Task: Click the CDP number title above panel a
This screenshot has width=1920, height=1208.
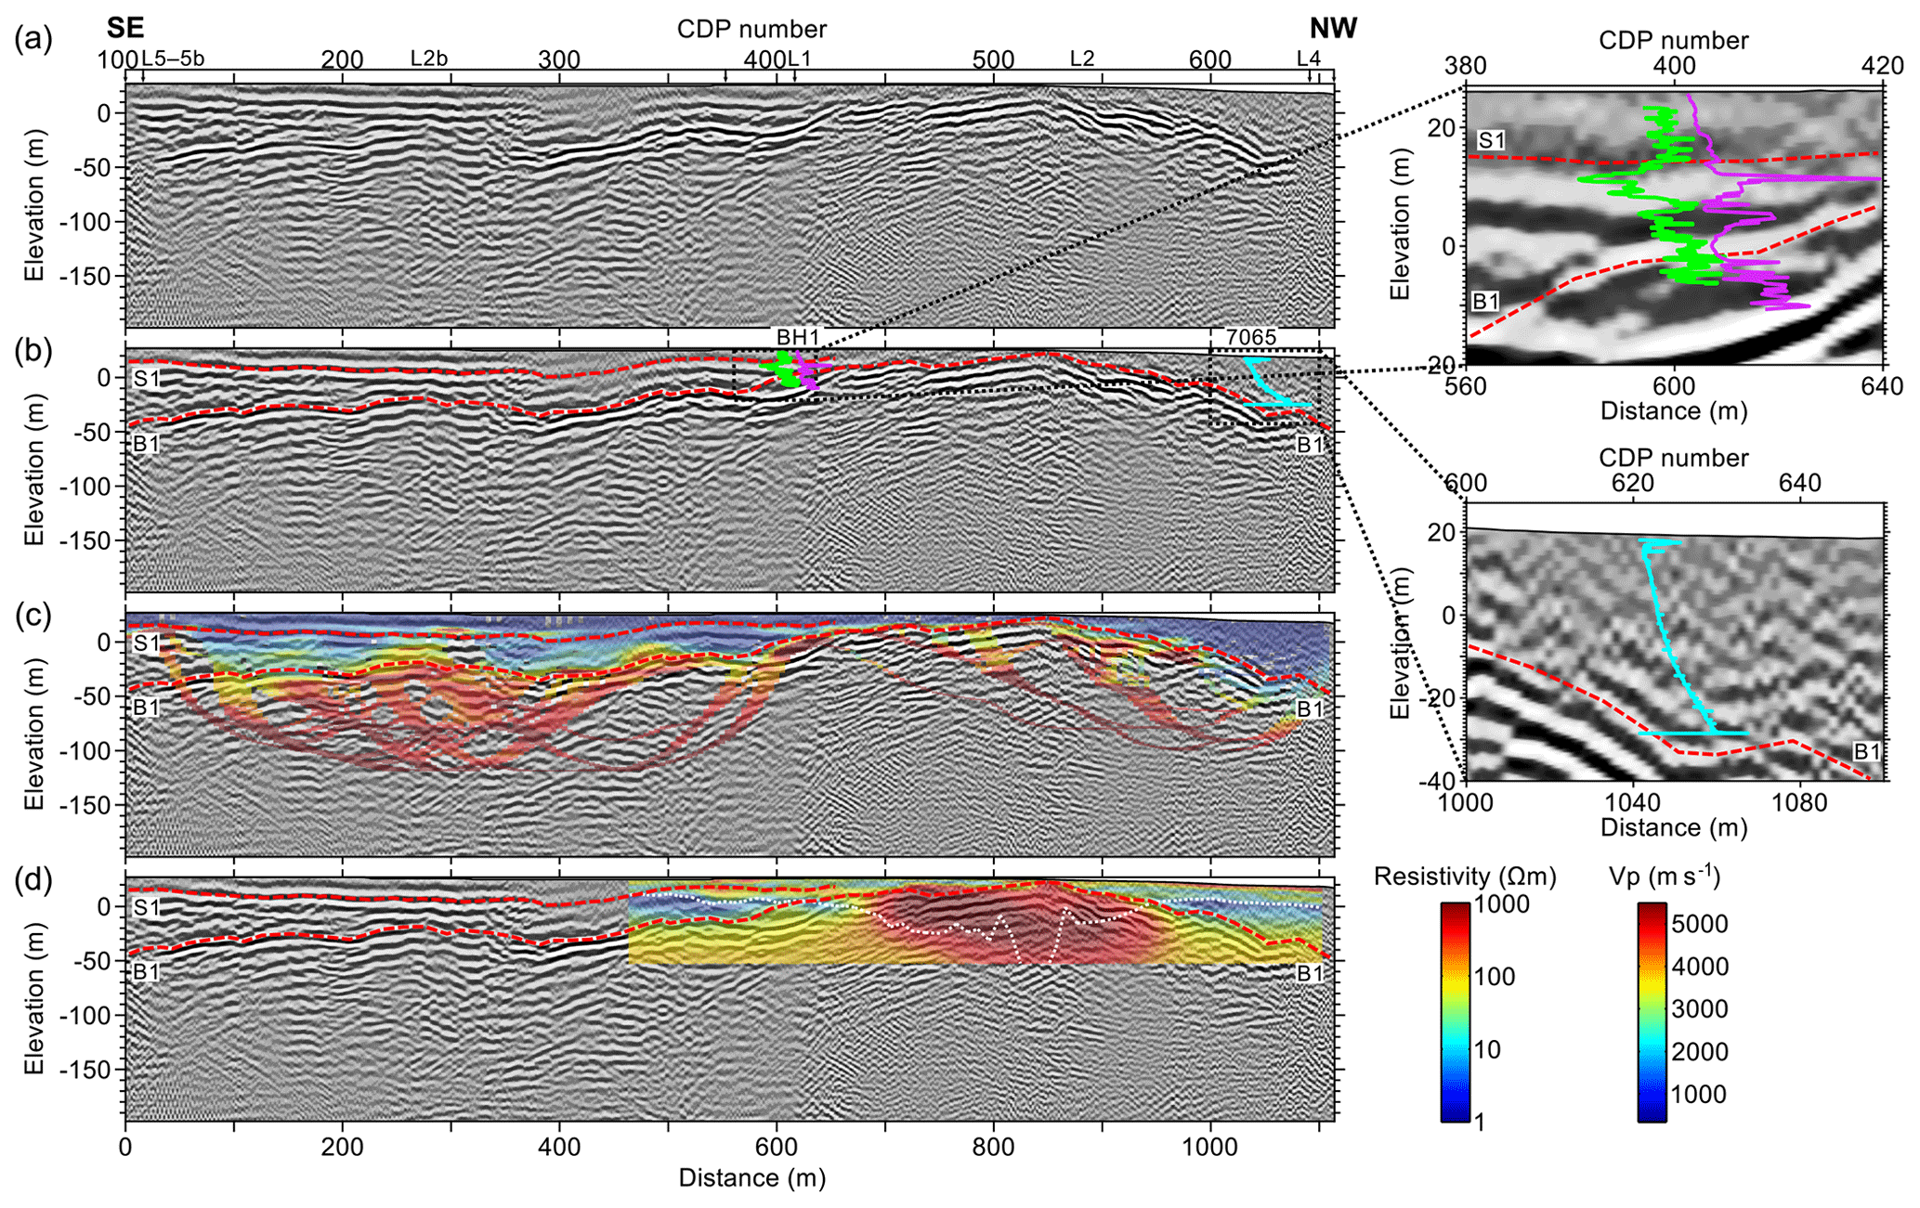Action: (x=751, y=30)
